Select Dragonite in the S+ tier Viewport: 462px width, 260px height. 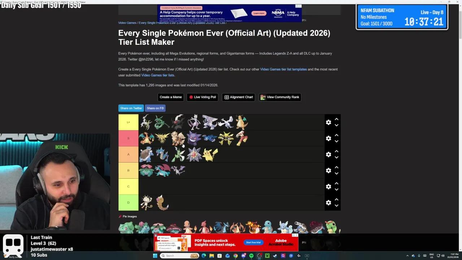pyautogui.click(x=242, y=122)
